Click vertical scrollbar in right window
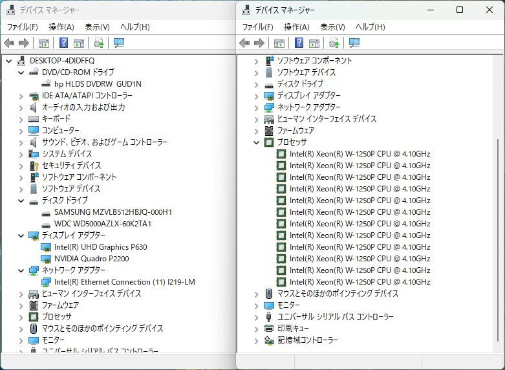505x370 pixels. [x=498, y=240]
